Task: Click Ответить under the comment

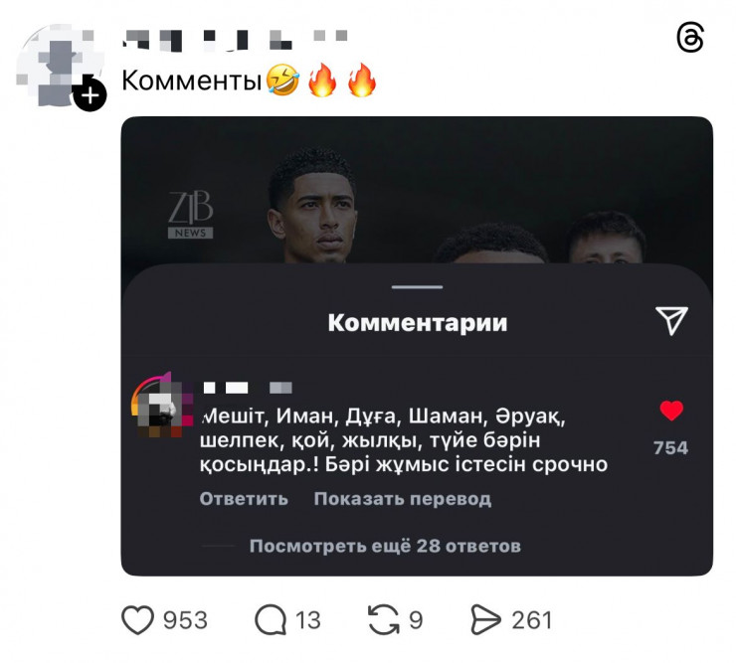Action: click(x=244, y=498)
